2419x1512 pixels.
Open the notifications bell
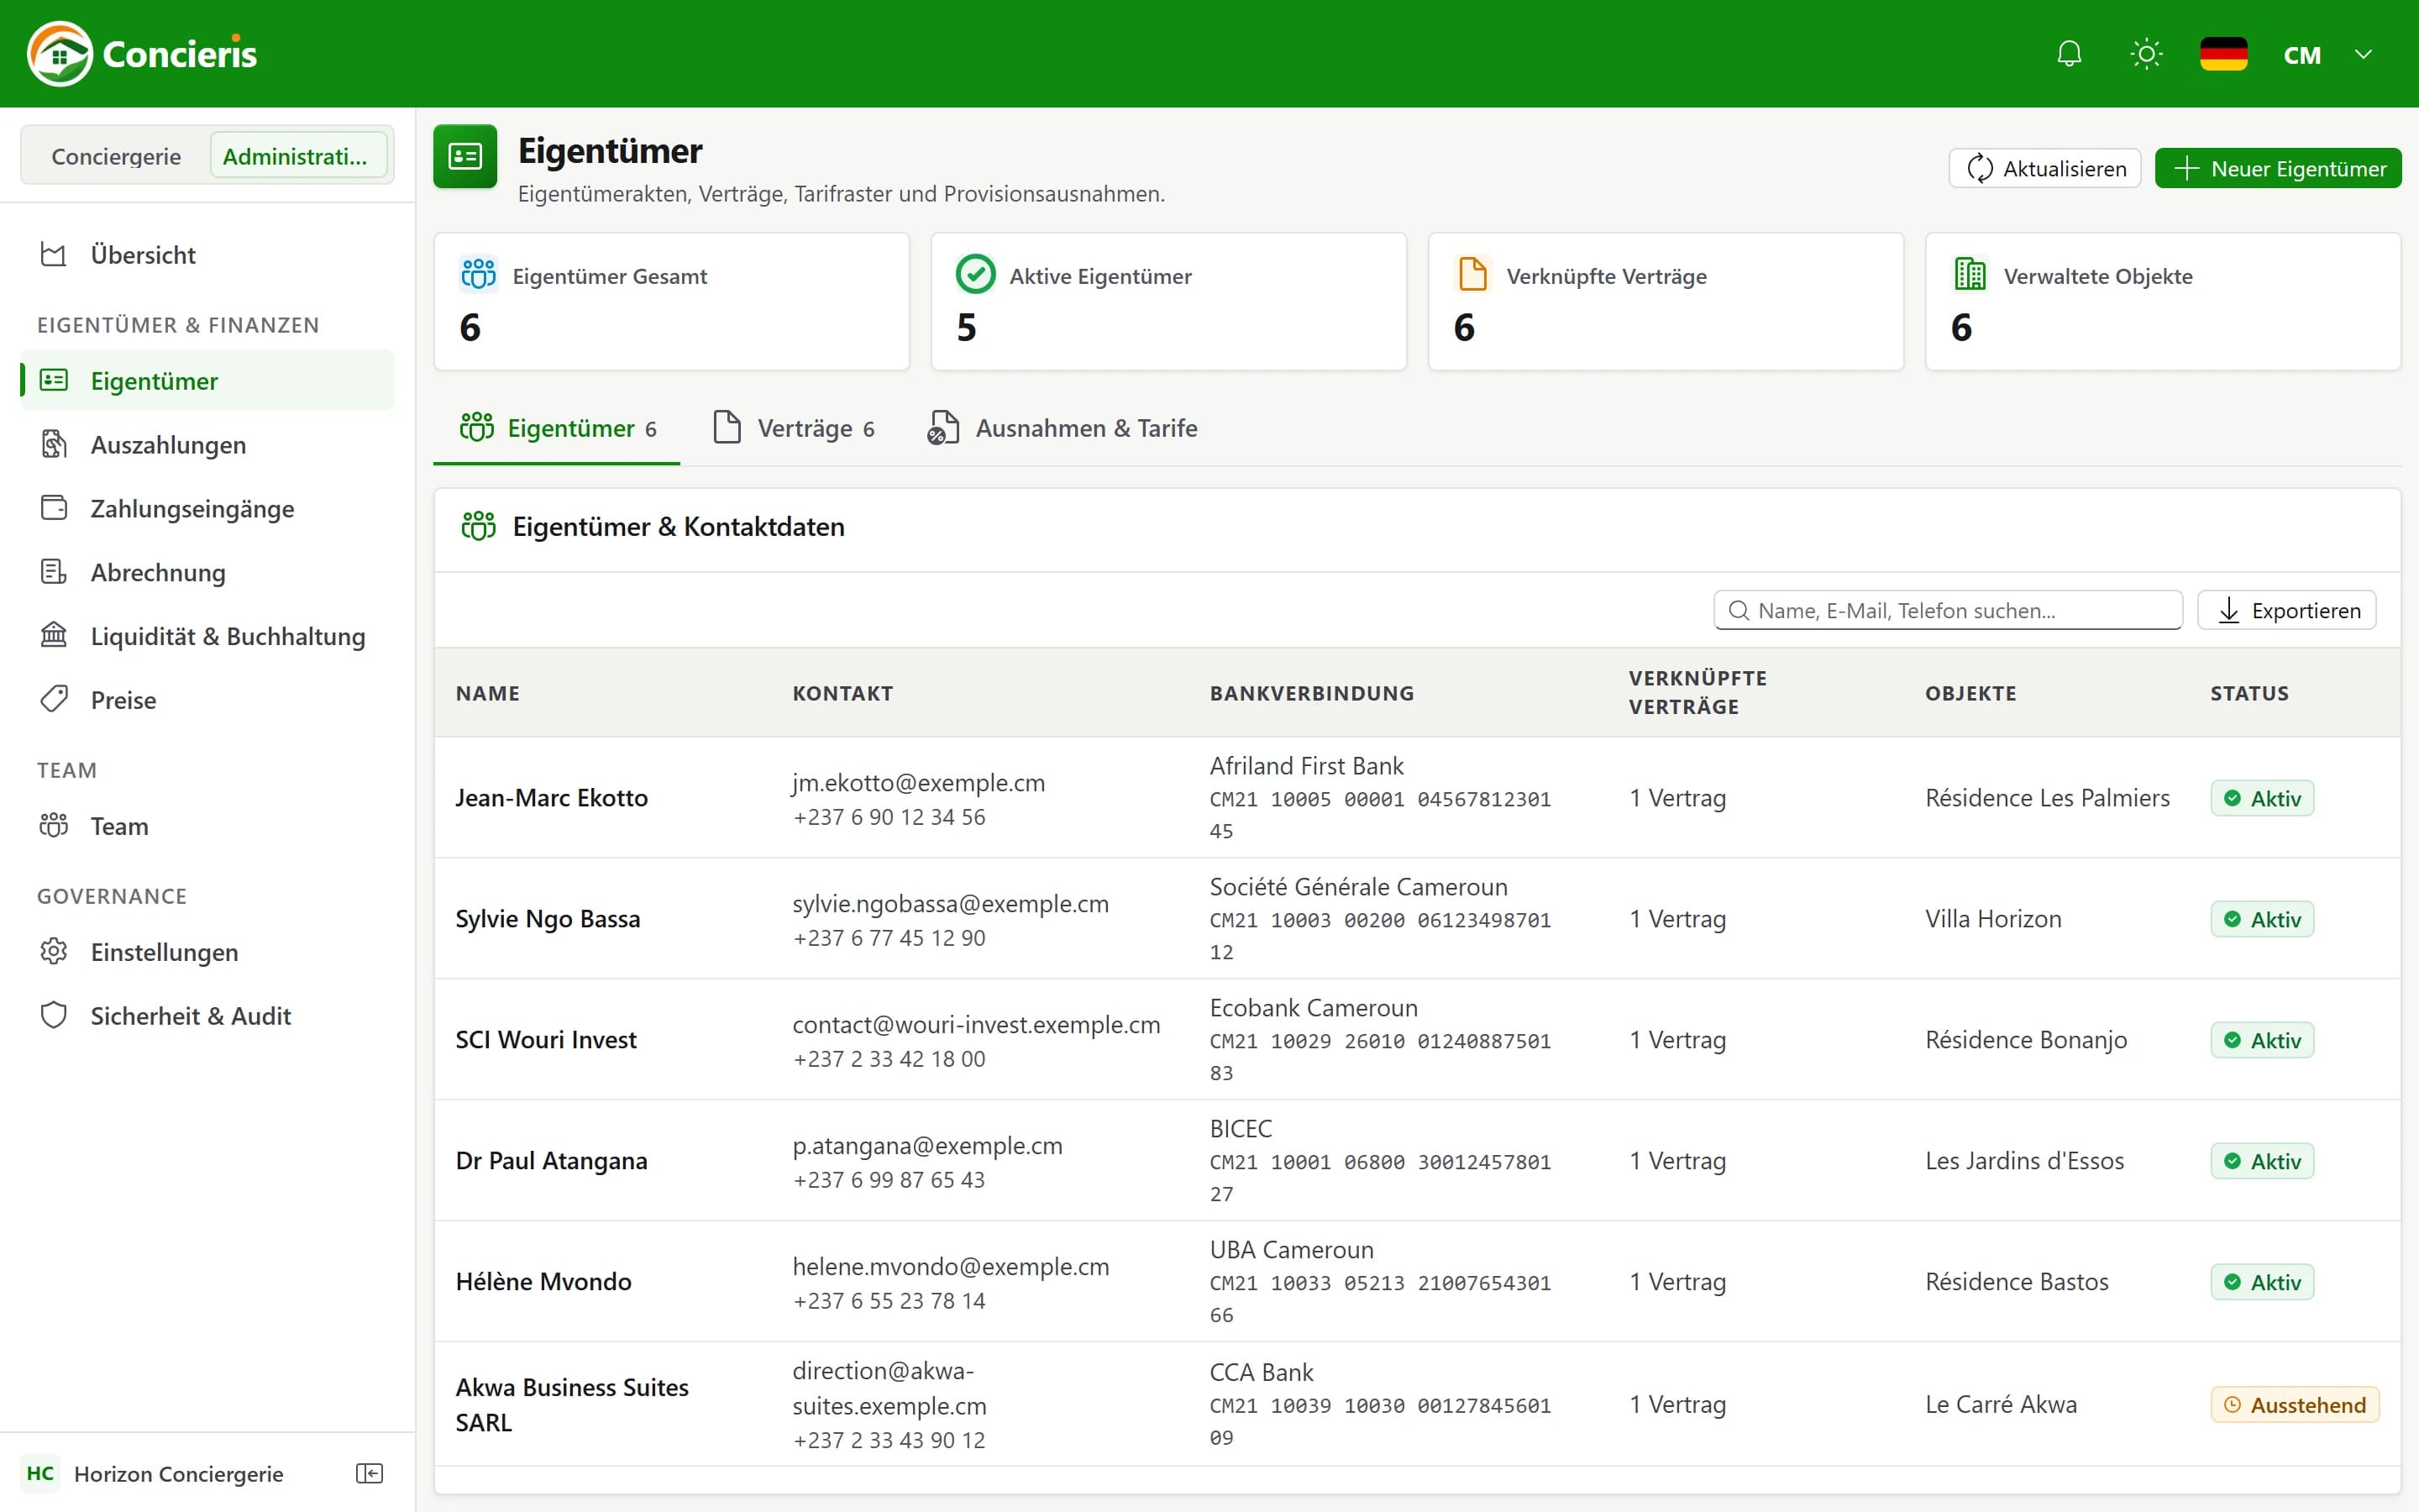click(x=2069, y=54)
